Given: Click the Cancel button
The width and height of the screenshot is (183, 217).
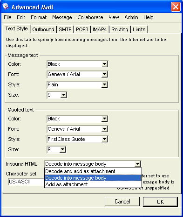Looking at the screenshot, I should pos(122,202).
